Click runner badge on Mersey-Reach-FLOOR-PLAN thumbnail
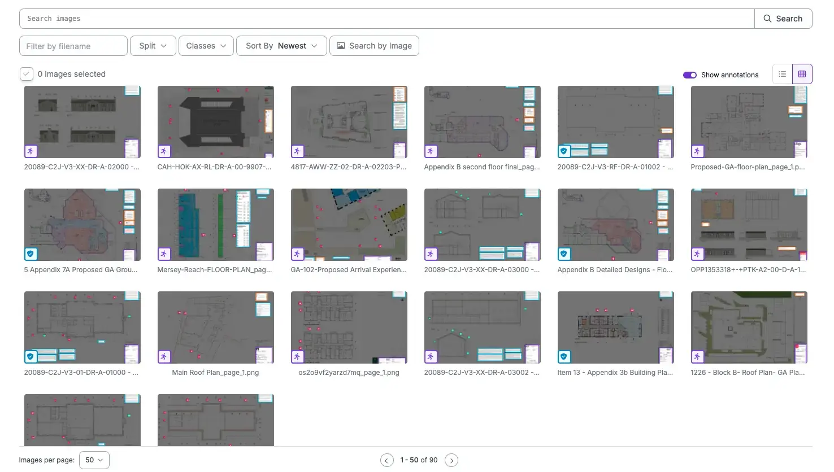The width and height of the screenshot is (834, 472). pos(164,254)
